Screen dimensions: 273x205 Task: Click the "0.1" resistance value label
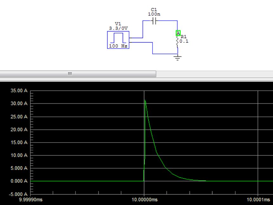[183, 40]
